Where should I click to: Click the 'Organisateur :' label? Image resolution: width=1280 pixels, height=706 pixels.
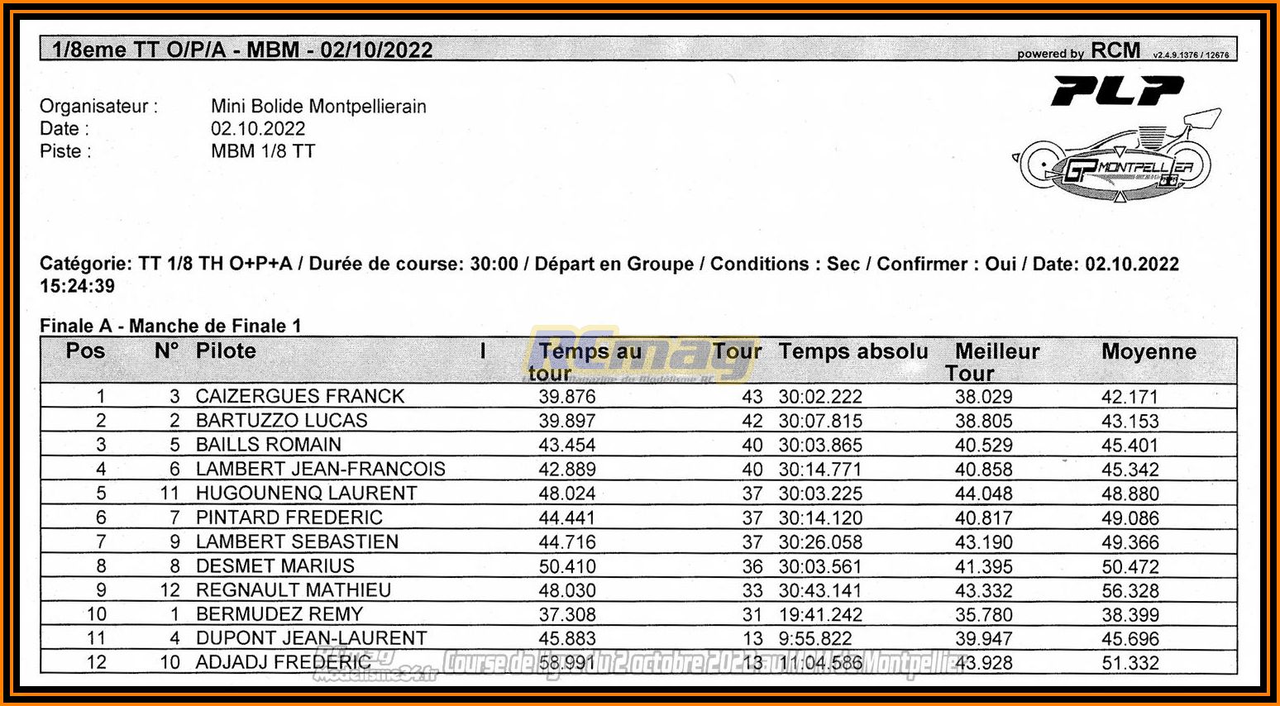(x=98, y=106)
